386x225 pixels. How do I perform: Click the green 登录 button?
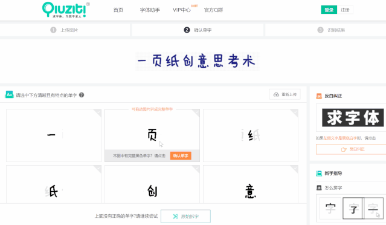coord(329,10)
